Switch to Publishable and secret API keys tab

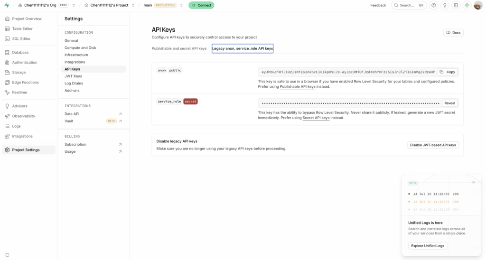click(179, 49)
